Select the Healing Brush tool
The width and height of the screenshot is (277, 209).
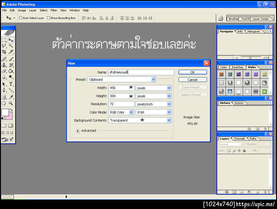coord(4,59)
